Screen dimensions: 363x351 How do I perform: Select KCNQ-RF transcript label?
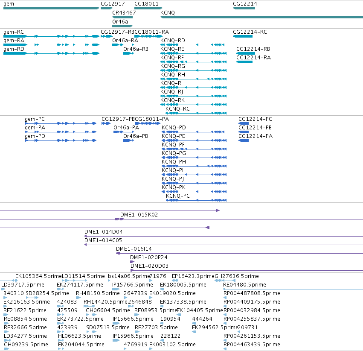pyautogui.click(x=172, y=58)
